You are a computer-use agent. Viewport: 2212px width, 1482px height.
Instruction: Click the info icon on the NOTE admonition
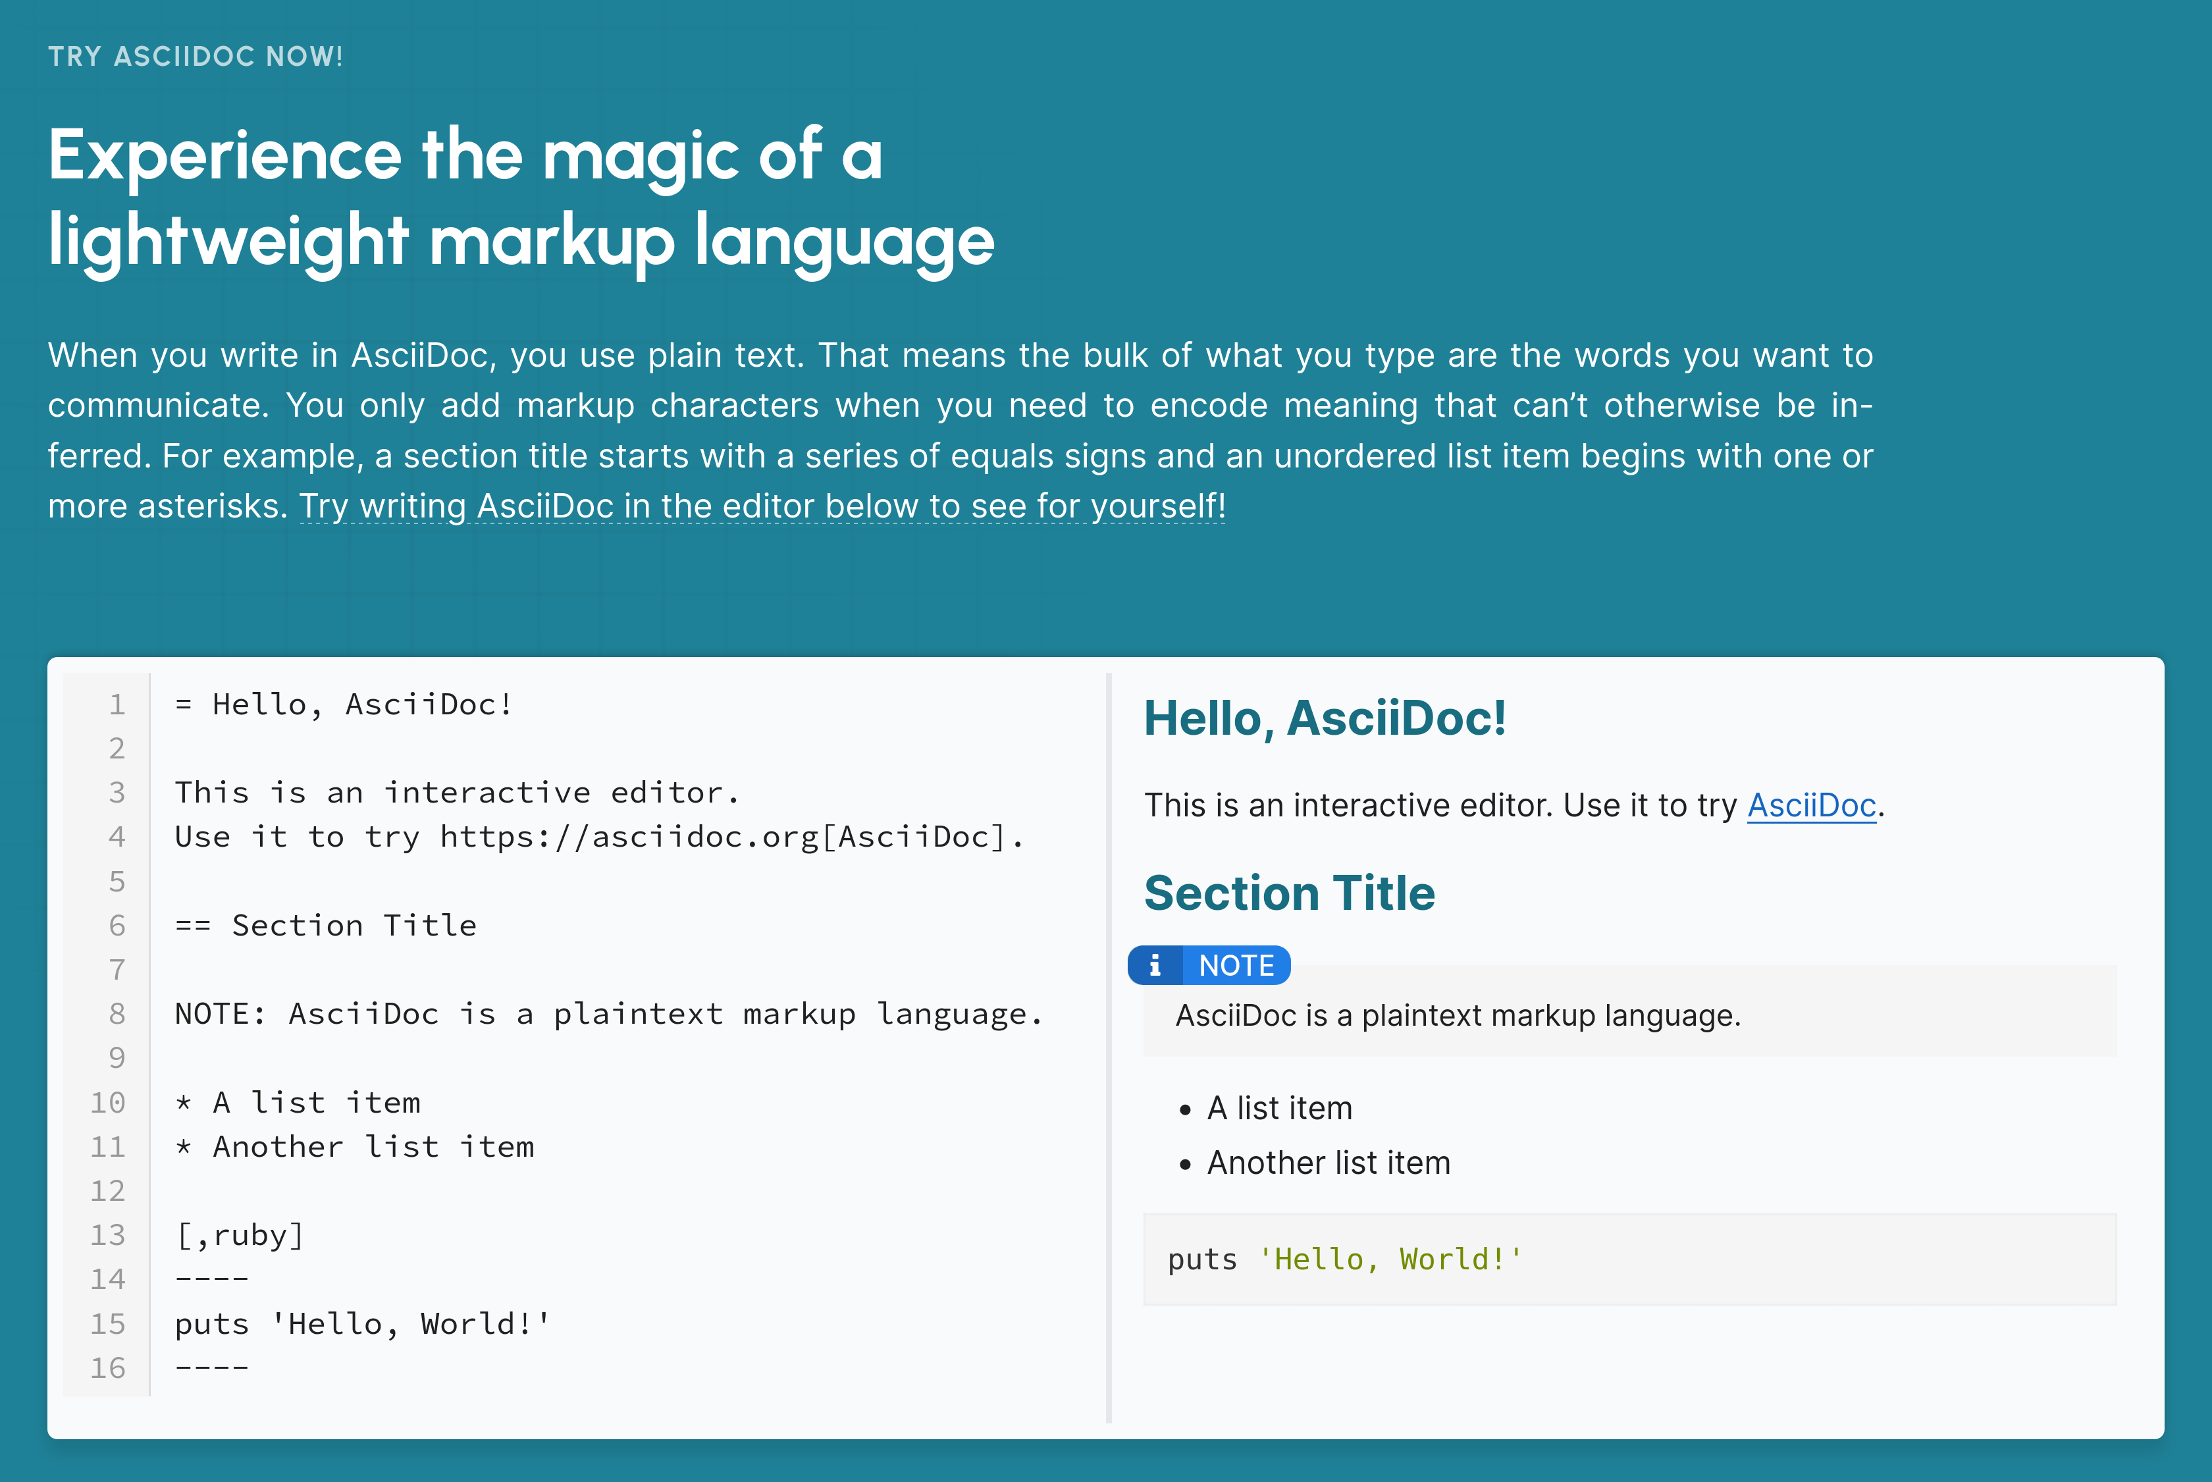[x=1157, y=965]
